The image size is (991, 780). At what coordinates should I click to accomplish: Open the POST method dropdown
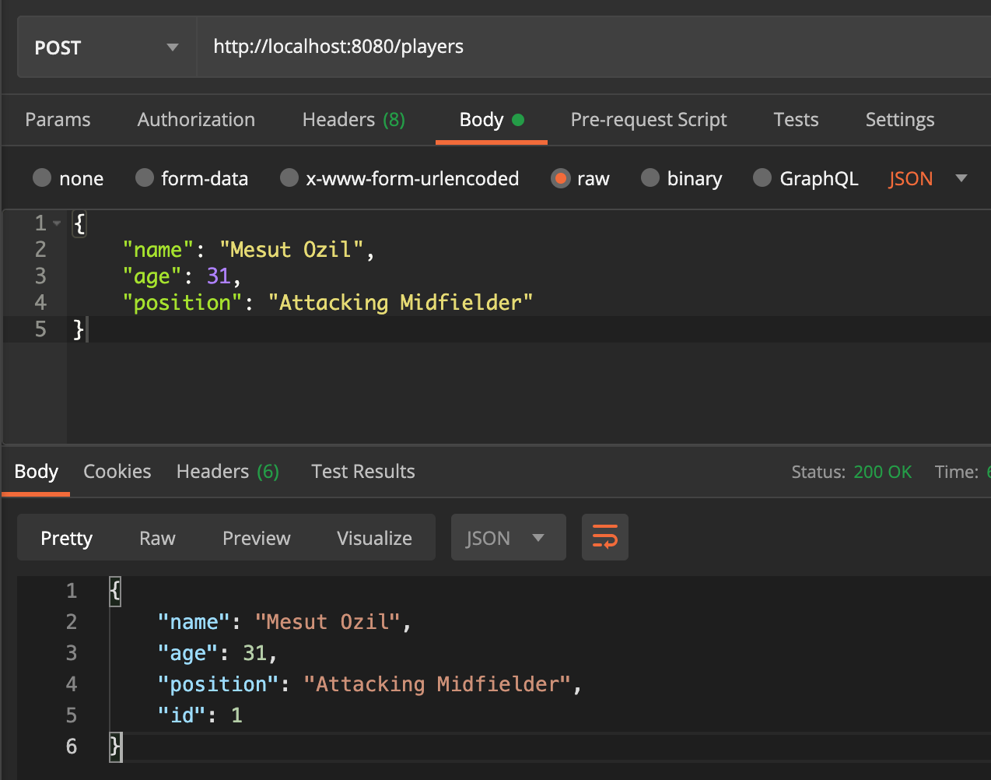point(107,47)
